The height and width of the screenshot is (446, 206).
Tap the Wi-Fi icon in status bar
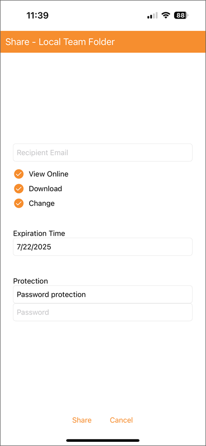pyautogui.click(x=165, y=15)
